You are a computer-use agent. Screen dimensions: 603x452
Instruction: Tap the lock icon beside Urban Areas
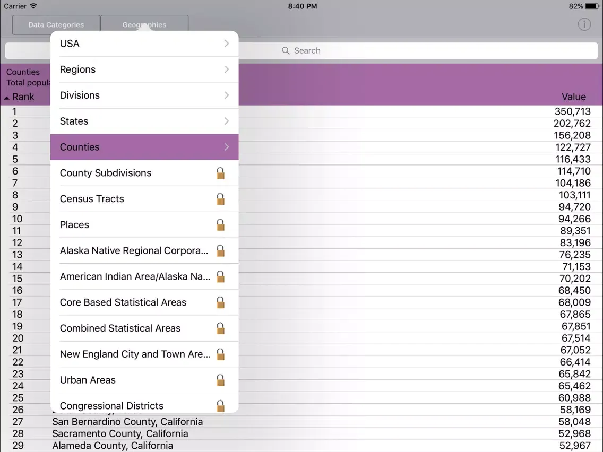(220, 380)
